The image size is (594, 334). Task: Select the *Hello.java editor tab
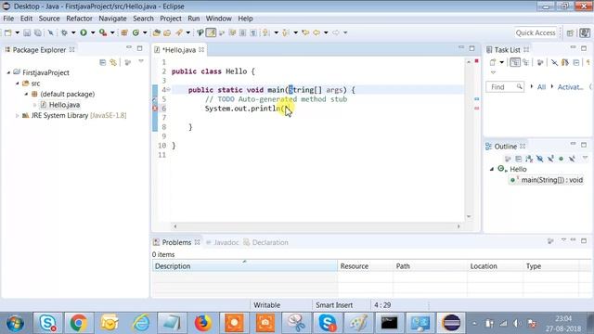point(179,50)
